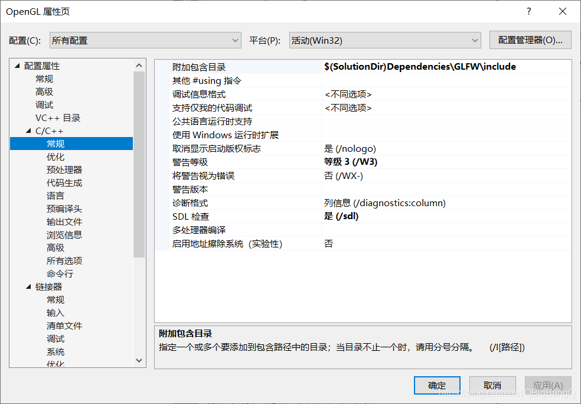The image size is (581, 404).
Task: Select VC++ 目录 in tree
Action: [x=58, y=118]
